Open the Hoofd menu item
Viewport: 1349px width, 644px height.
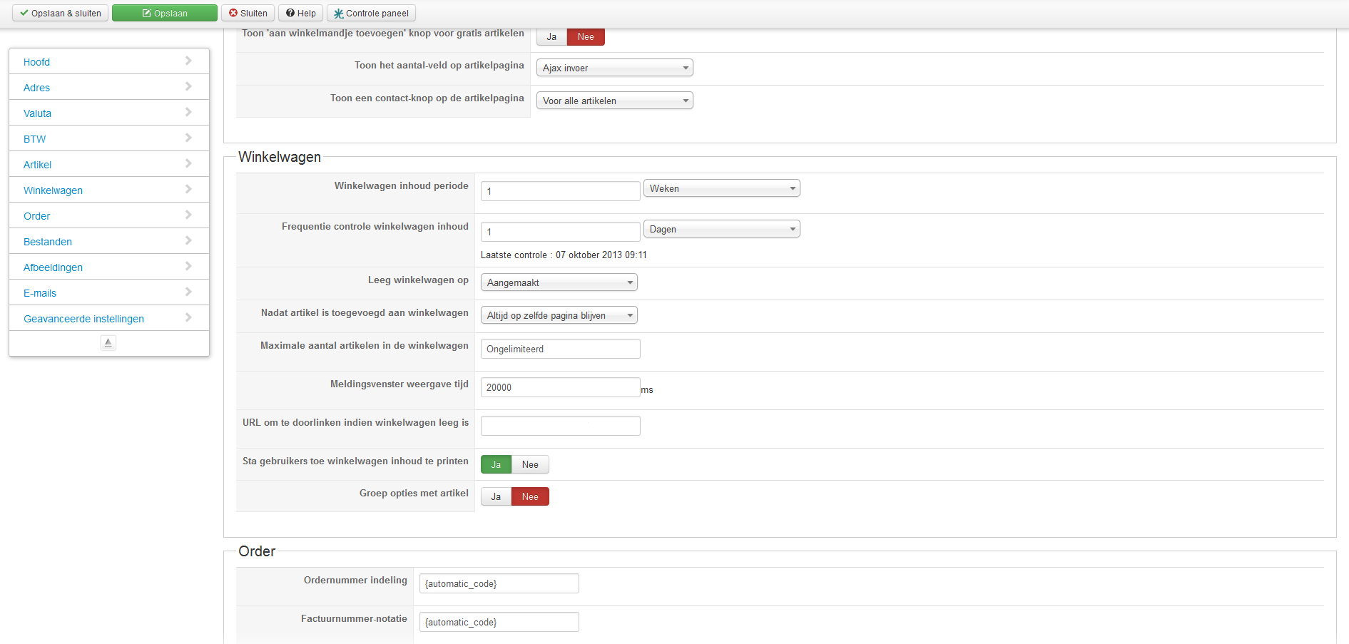click(36, 62)
